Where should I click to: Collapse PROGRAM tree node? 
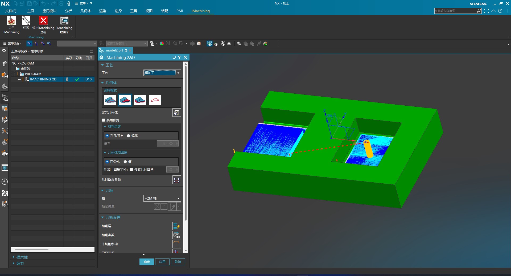pos(13,74)
